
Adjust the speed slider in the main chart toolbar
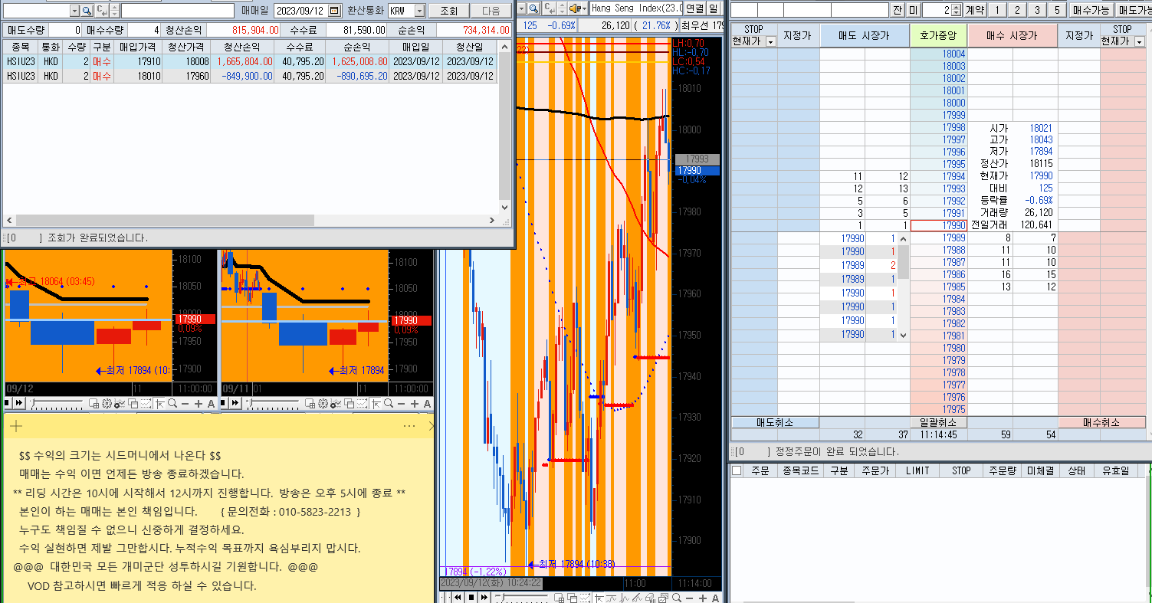coord(521,597)
